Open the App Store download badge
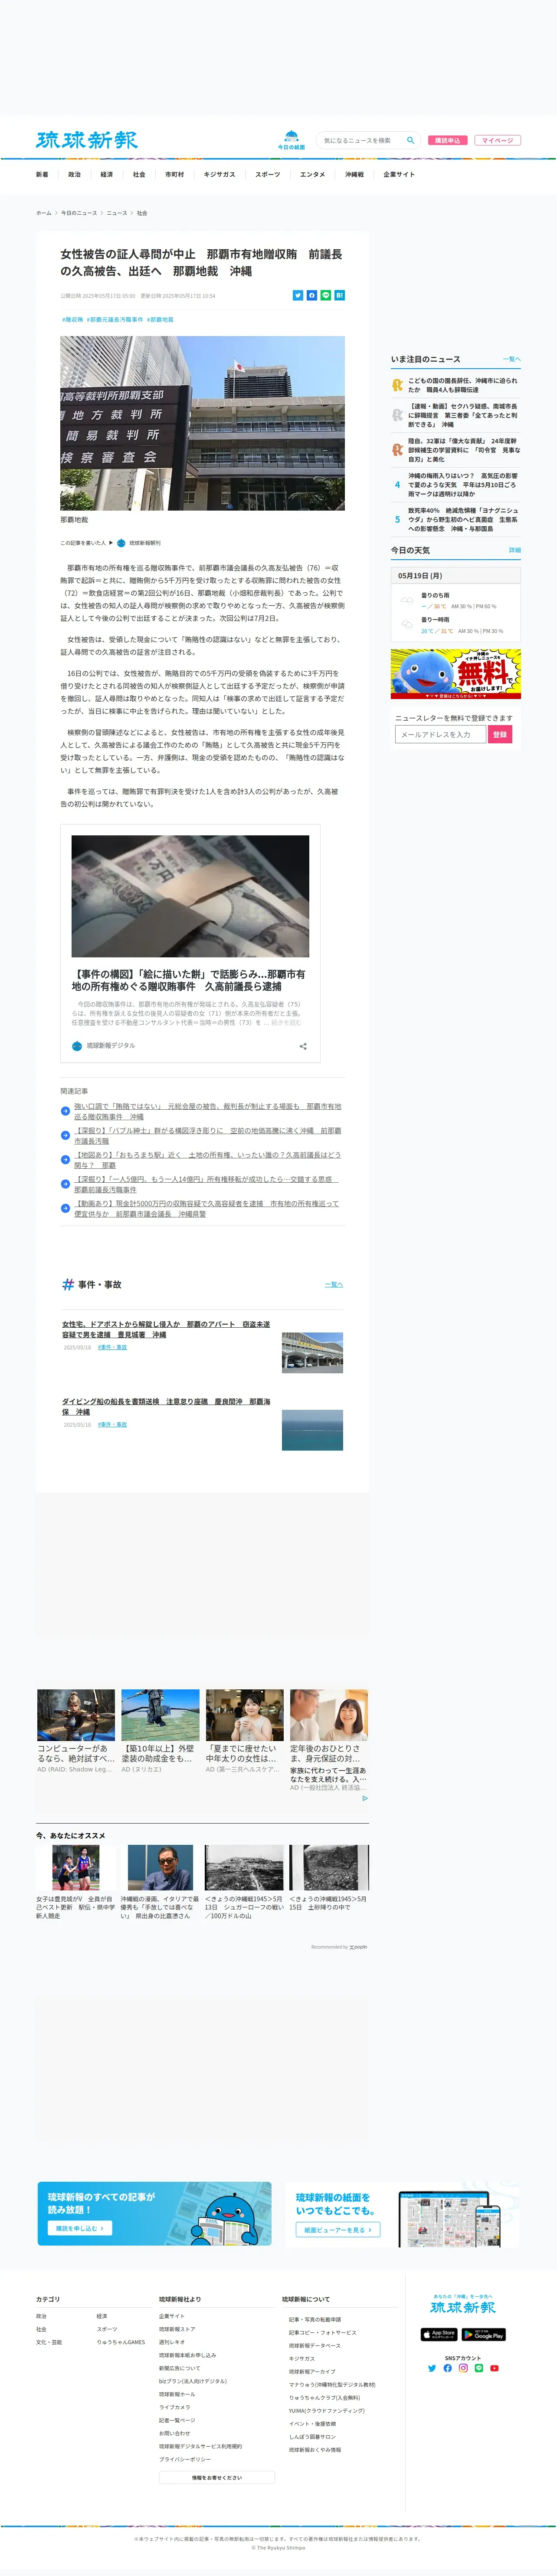Screen dimensions: 557x2576 tap(439, 2334)
